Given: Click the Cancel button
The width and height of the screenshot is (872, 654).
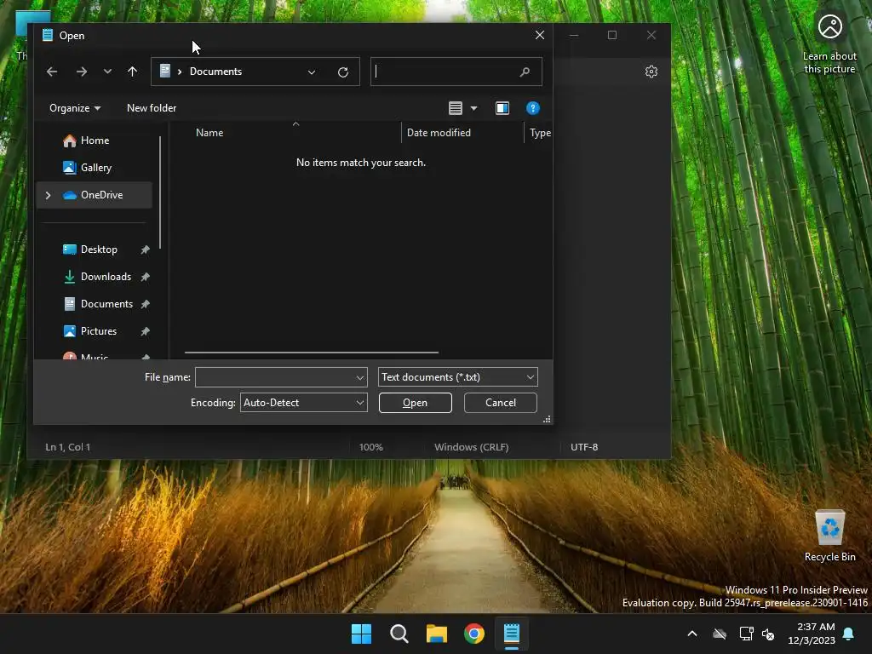Looking at the screenshot, I should tap(501, 403).
